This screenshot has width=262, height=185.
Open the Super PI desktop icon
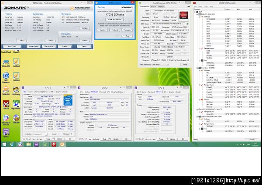[x=16, y=105]
